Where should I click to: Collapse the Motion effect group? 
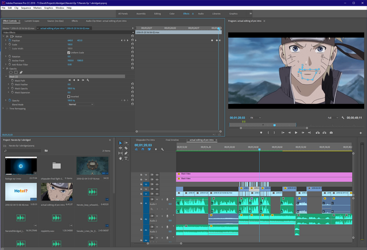tap(3, 36)
